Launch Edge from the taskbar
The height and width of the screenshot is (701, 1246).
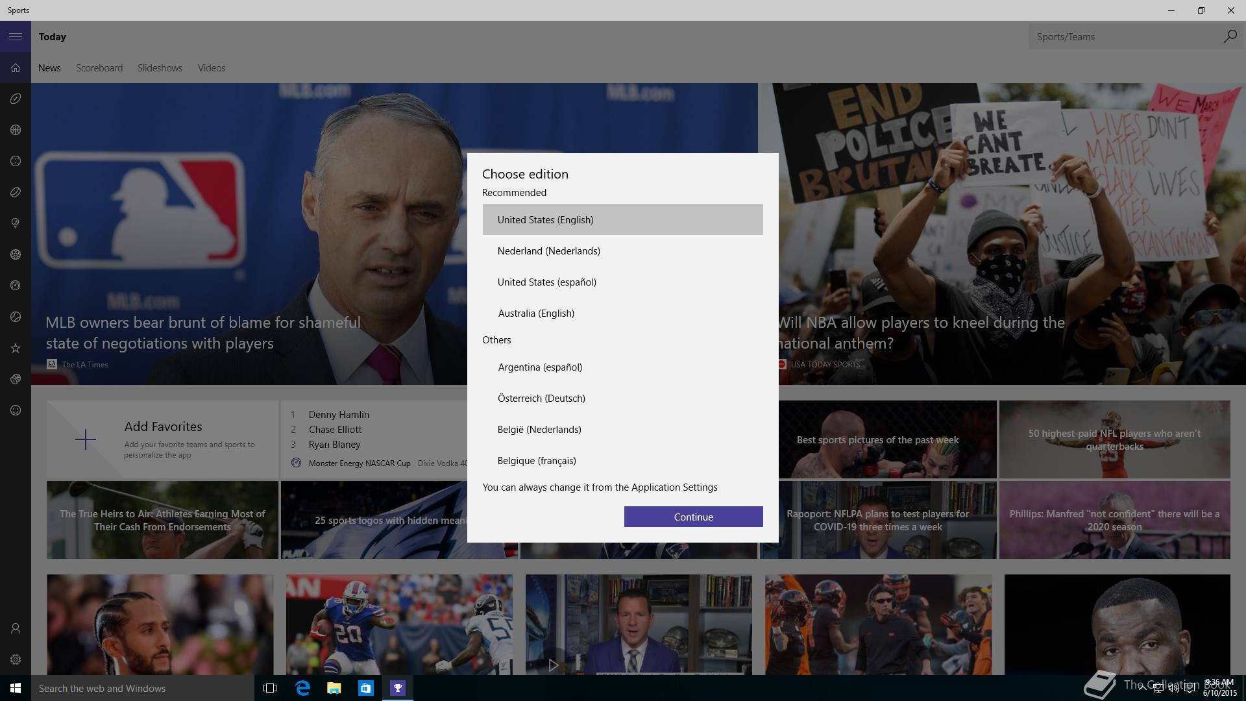click(x=302, y=688)
